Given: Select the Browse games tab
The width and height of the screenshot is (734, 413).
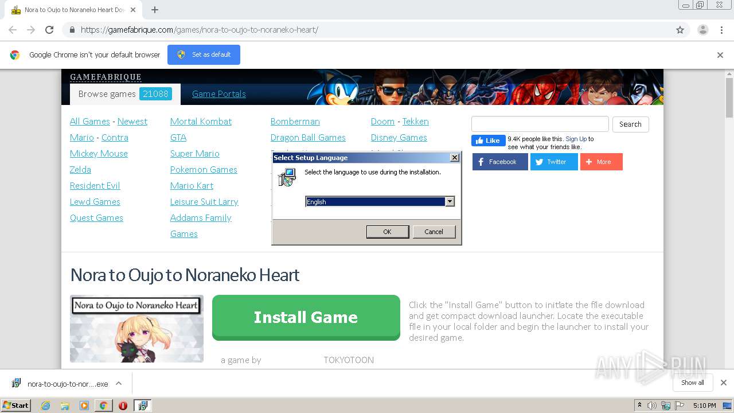Looking at the screenshot, I should point(125,94).
